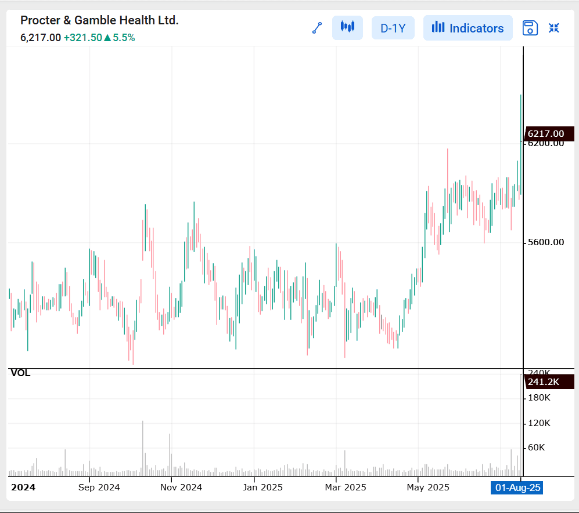The image size is (579, 513).
Task: Click the 5.5% percentage change
Action: point(124,38)
